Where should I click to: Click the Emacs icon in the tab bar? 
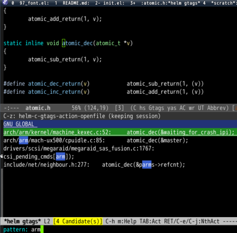(5, 3)
